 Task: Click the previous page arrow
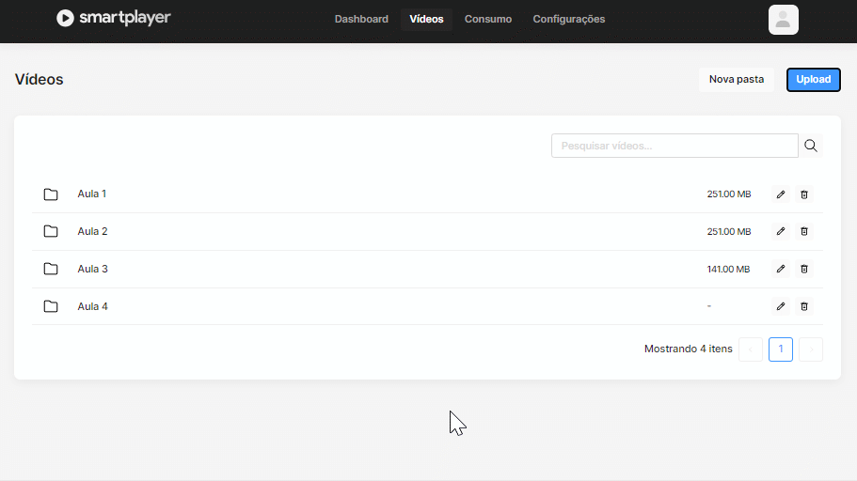click(x=751, y=349)
